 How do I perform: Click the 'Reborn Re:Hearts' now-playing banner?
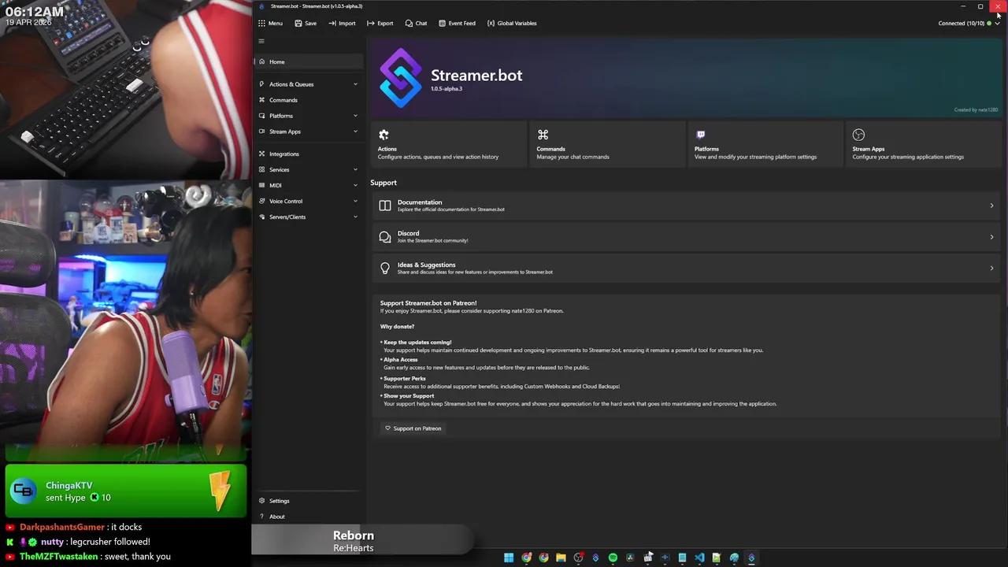[362, 541]
